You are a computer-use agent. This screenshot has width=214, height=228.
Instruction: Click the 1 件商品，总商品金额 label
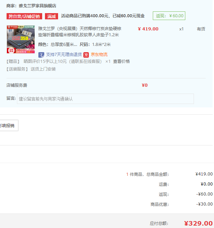click(148, 174)
